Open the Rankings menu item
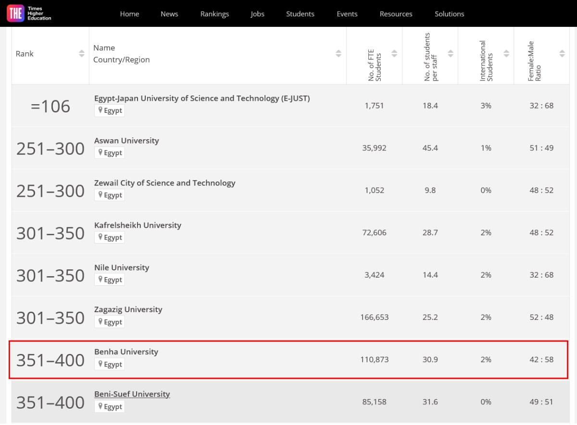 coord(214,14)
